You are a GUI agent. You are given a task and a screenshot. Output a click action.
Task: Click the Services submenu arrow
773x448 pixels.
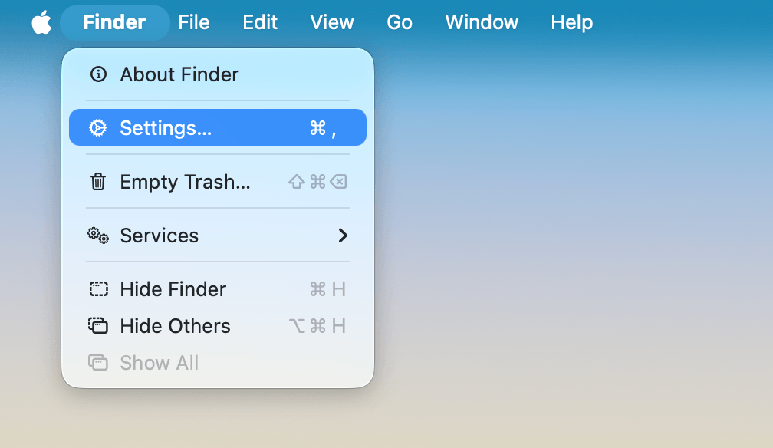pos(343,236)
